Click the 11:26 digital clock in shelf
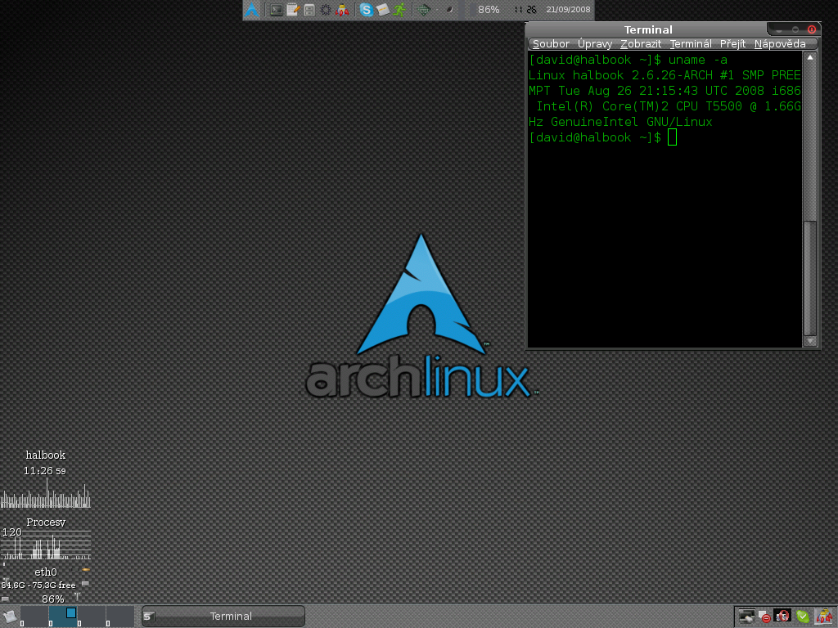 point(525,10)
